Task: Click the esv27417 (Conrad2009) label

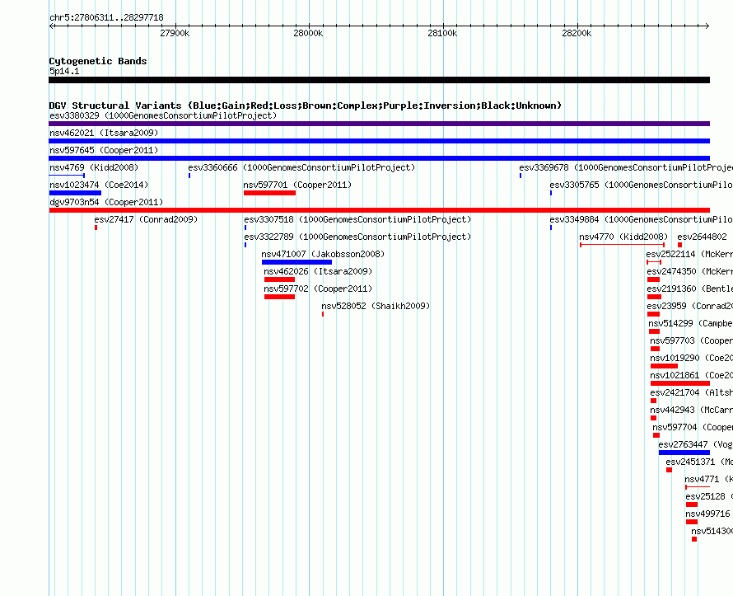Action: 146,219
